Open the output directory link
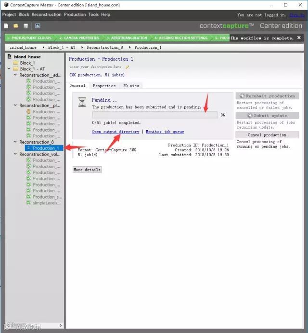 coord(115,132)
